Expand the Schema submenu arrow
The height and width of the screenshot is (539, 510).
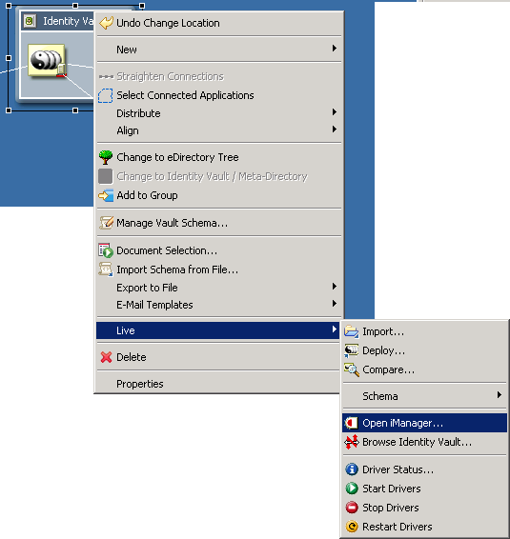tap(499, 395)
